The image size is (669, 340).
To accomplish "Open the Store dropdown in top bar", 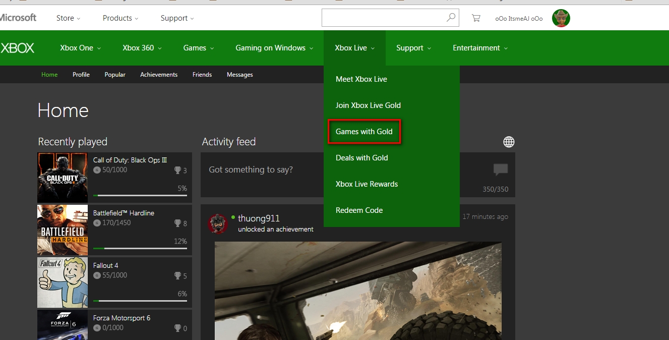I will [x=68, y=18].
